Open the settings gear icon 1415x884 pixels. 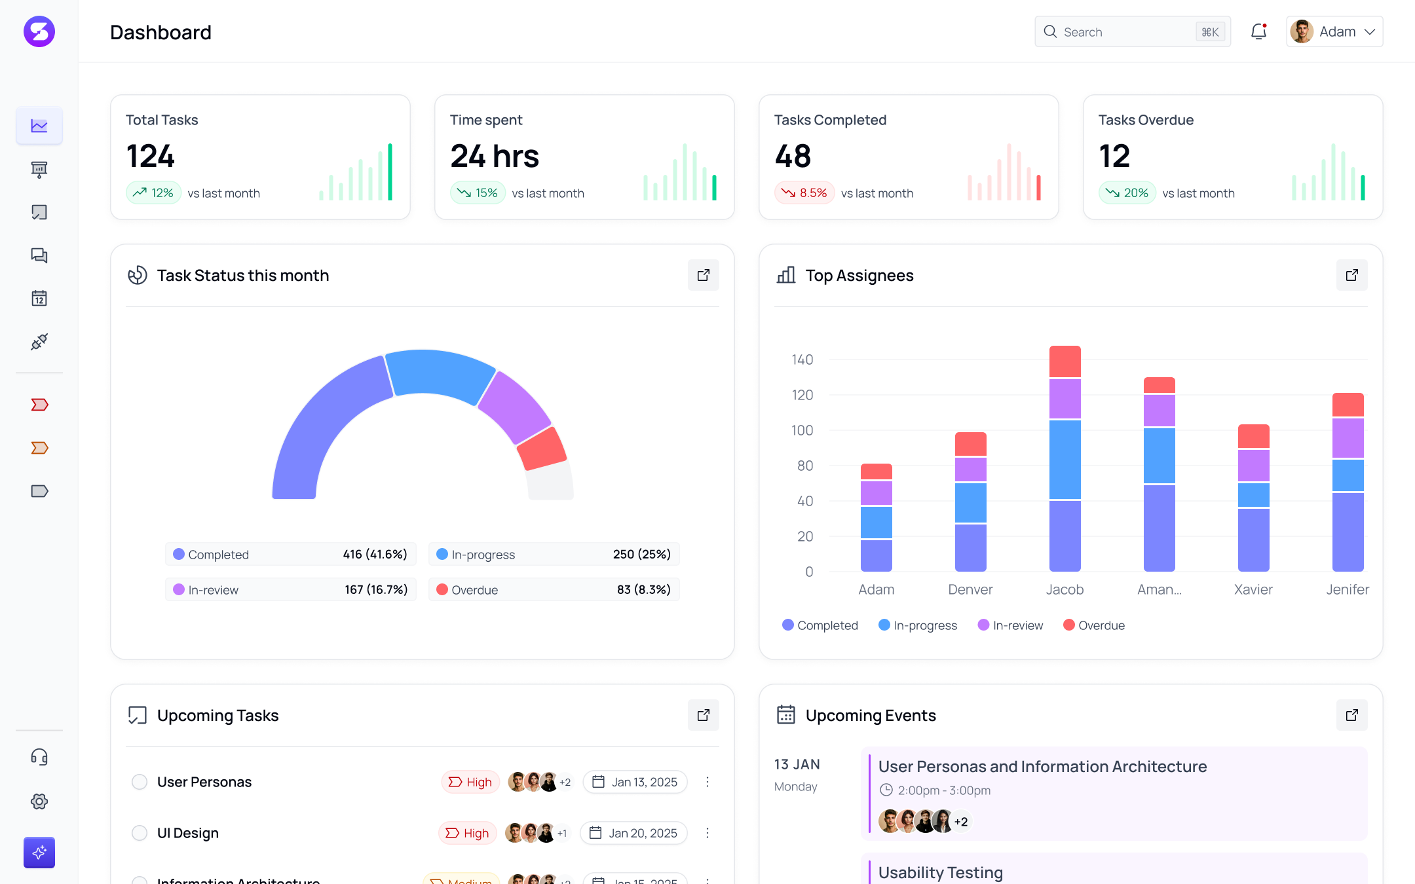pyautogui.click(x=39, y=801)
